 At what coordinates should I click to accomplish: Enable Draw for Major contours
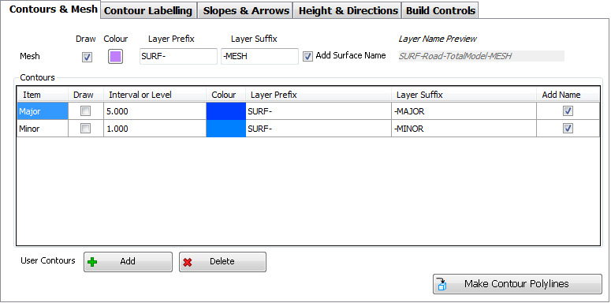click(85, 111)
